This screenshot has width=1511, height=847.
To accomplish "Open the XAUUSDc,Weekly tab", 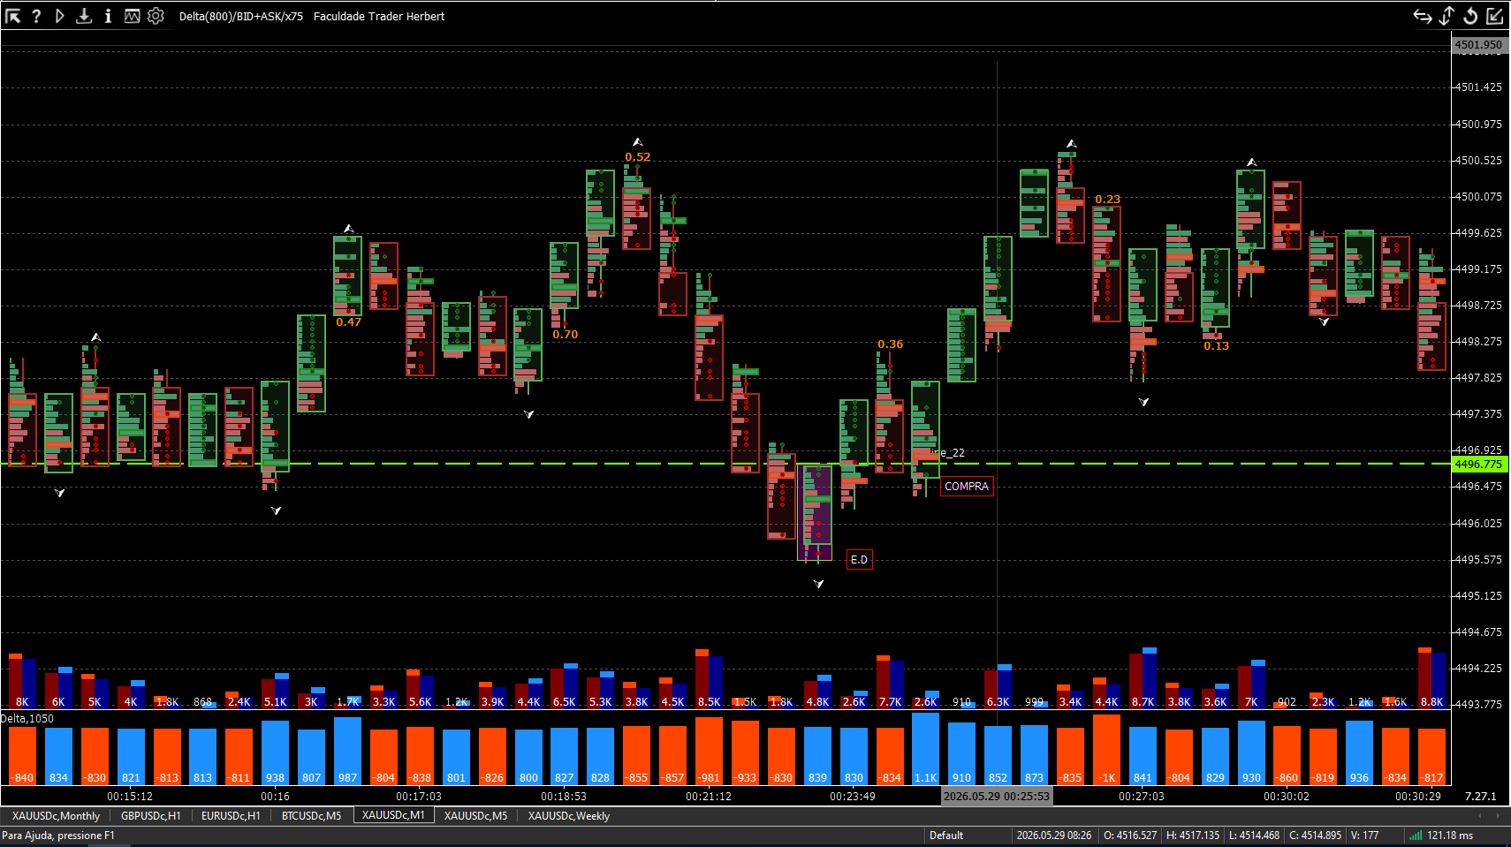I will point(569,816).
